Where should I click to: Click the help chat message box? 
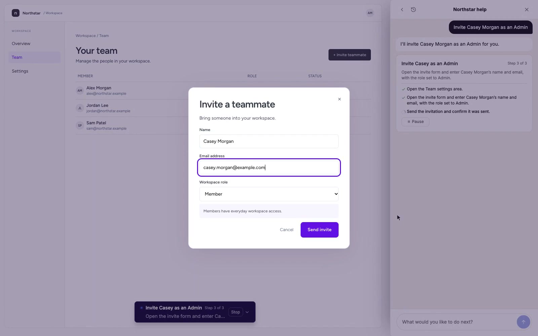coord(456,322)
